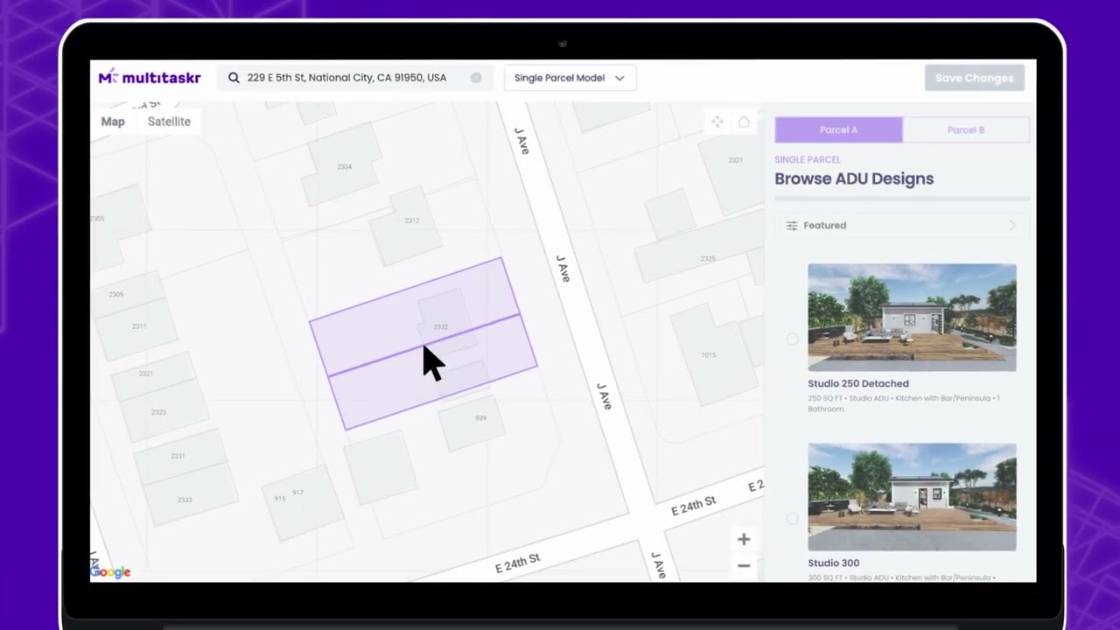Click the multitaskr logo
The height and width of the screenshot is (630, 1120).
(x=150, y=77)
